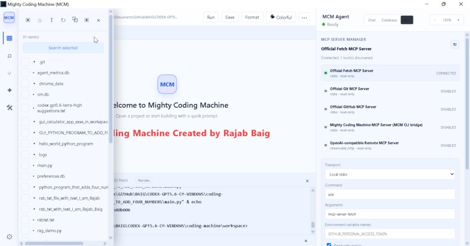Screen dimensions: 470x246
Task: Open the rab_txt_with_text_I_am_Rajab_Baig item
Action: pos(71,209)
